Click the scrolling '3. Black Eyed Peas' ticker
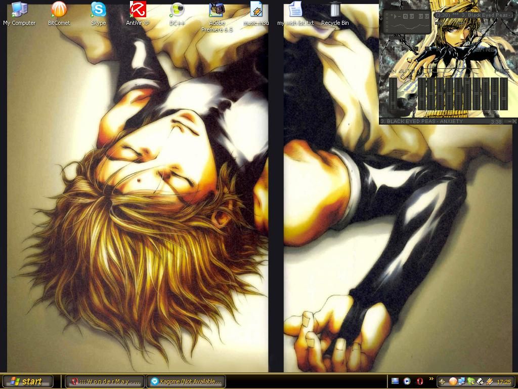This screenshot has width=518, height=389. coord(474,15)
